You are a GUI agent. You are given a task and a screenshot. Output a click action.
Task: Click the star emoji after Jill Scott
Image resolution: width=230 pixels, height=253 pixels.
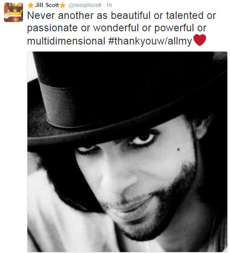pyautogui.click(x=63, y=5)
